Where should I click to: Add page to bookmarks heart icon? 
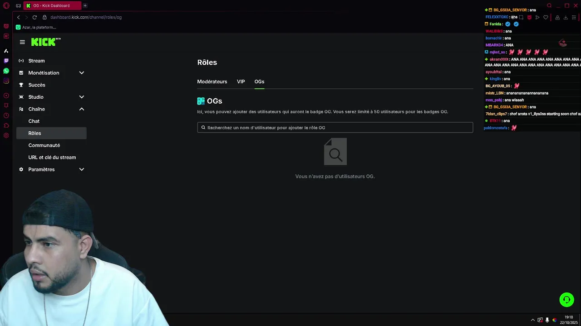tap(546, 17)
